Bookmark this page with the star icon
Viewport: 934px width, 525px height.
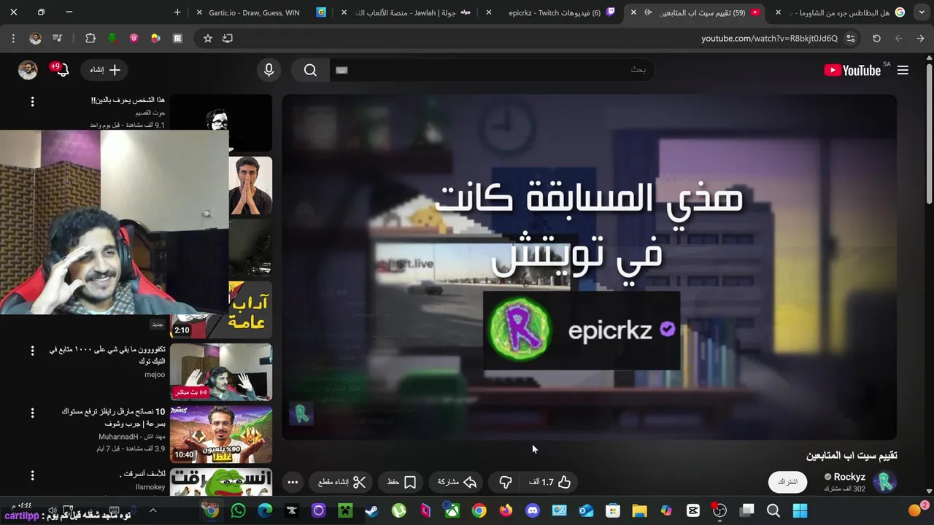click(x=208, y=39)
